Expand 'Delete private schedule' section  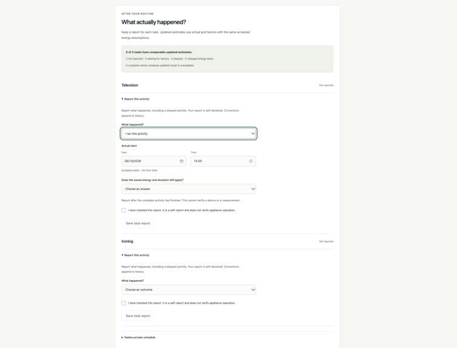coord(138,337)
